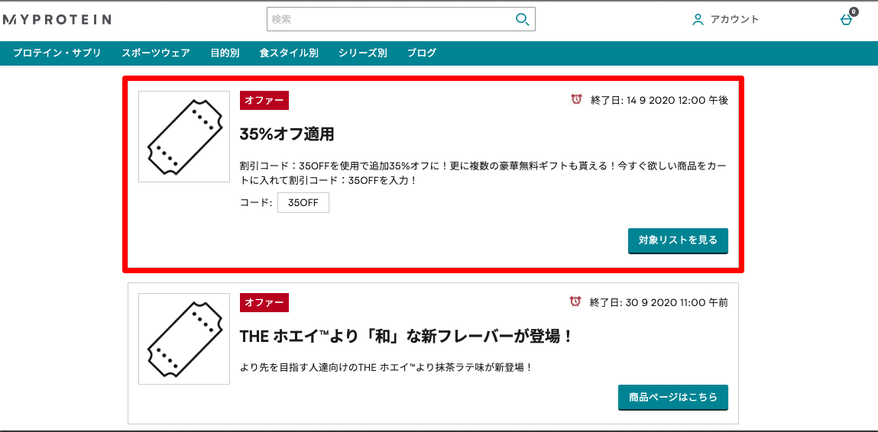Click the オファー tag on 35%オフ offer
This screenshot has height=432, width=878.
point(264,101)
